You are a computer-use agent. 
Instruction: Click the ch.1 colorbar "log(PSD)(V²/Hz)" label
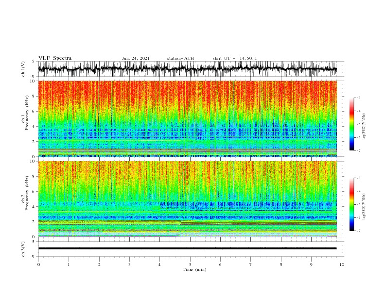pos(364,127)
